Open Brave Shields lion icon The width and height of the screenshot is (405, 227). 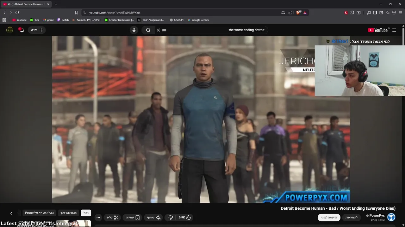point(298,13)
